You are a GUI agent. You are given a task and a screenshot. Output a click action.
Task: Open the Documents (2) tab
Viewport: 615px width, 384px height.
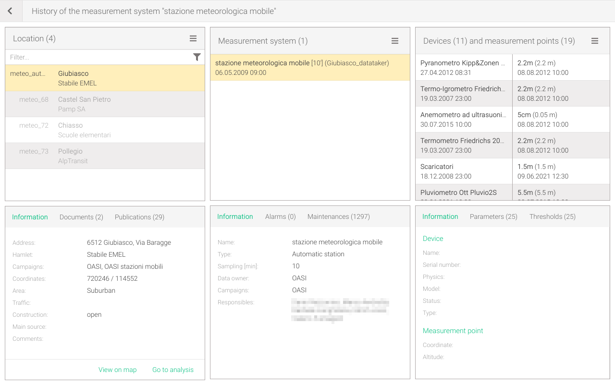click(81, 217)
